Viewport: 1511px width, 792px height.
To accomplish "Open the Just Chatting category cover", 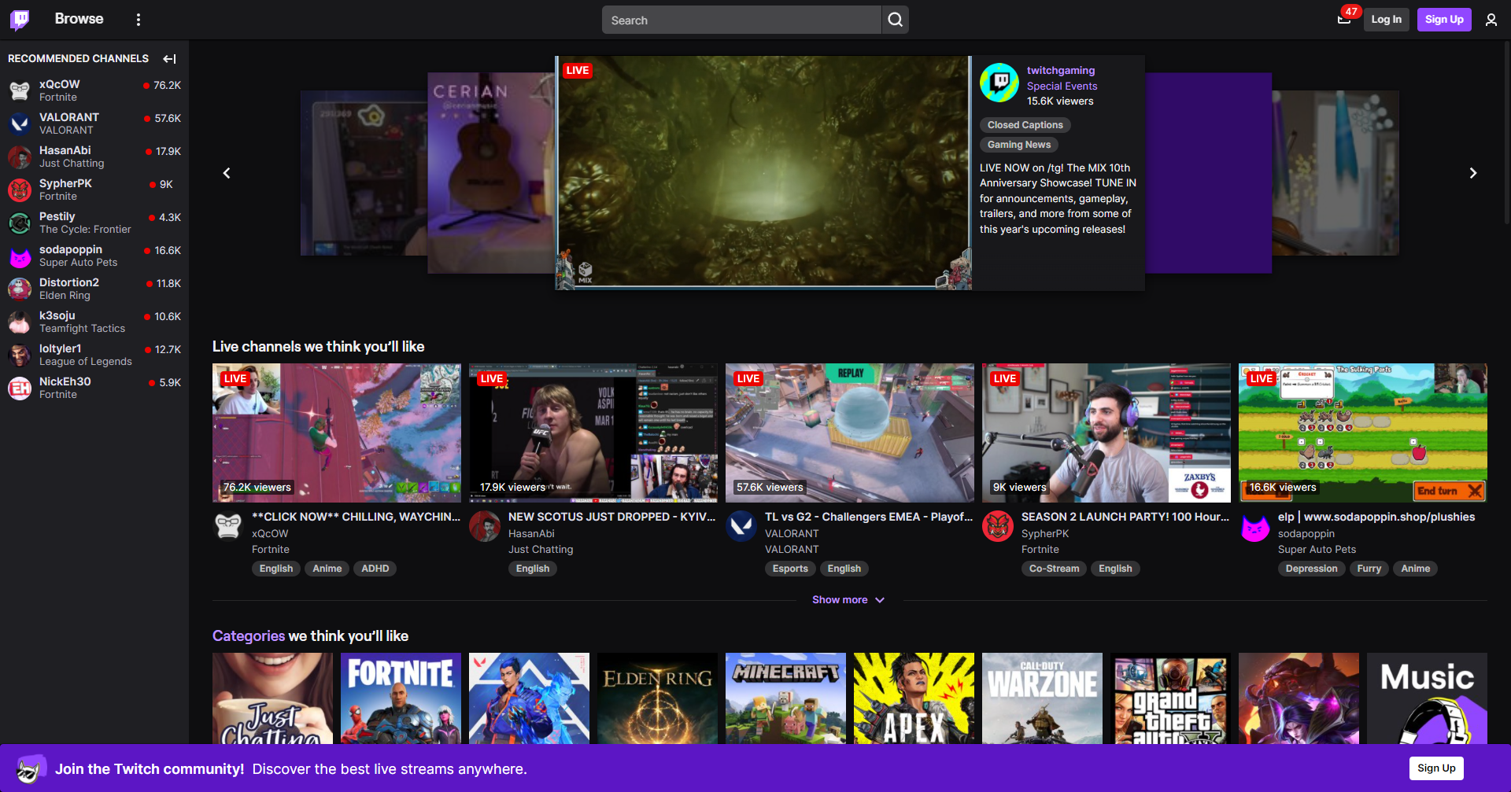I will point(273,698).
